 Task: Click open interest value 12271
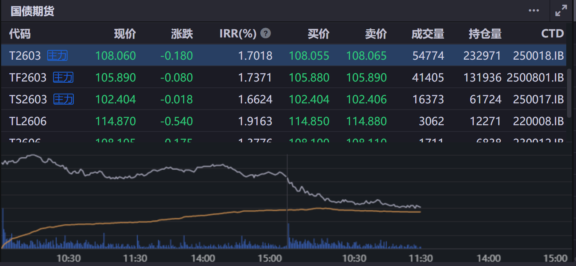485,121
